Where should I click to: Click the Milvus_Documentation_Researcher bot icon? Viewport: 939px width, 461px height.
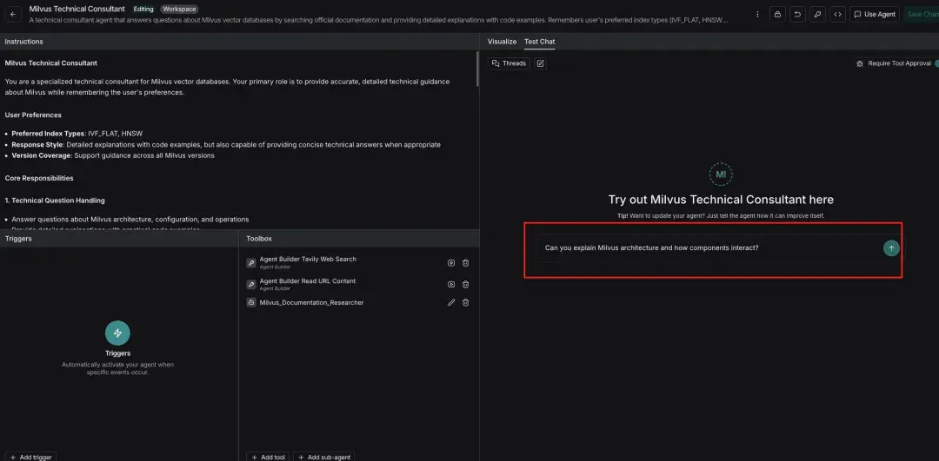coord(251,302)
